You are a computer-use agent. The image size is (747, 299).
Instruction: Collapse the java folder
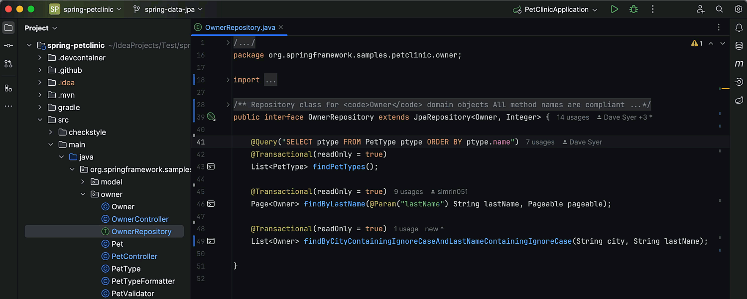61,157
